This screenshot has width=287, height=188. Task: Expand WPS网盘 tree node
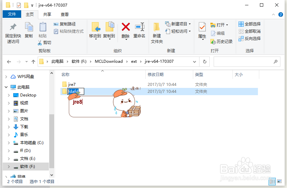tap(6, 77)
